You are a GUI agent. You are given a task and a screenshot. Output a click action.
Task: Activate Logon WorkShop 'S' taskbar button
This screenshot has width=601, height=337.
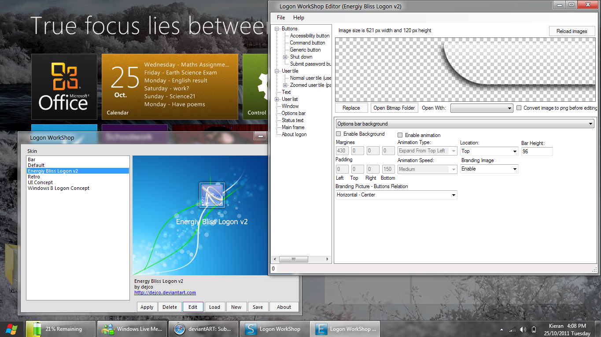pyautogui.click(x=275, y=329)
